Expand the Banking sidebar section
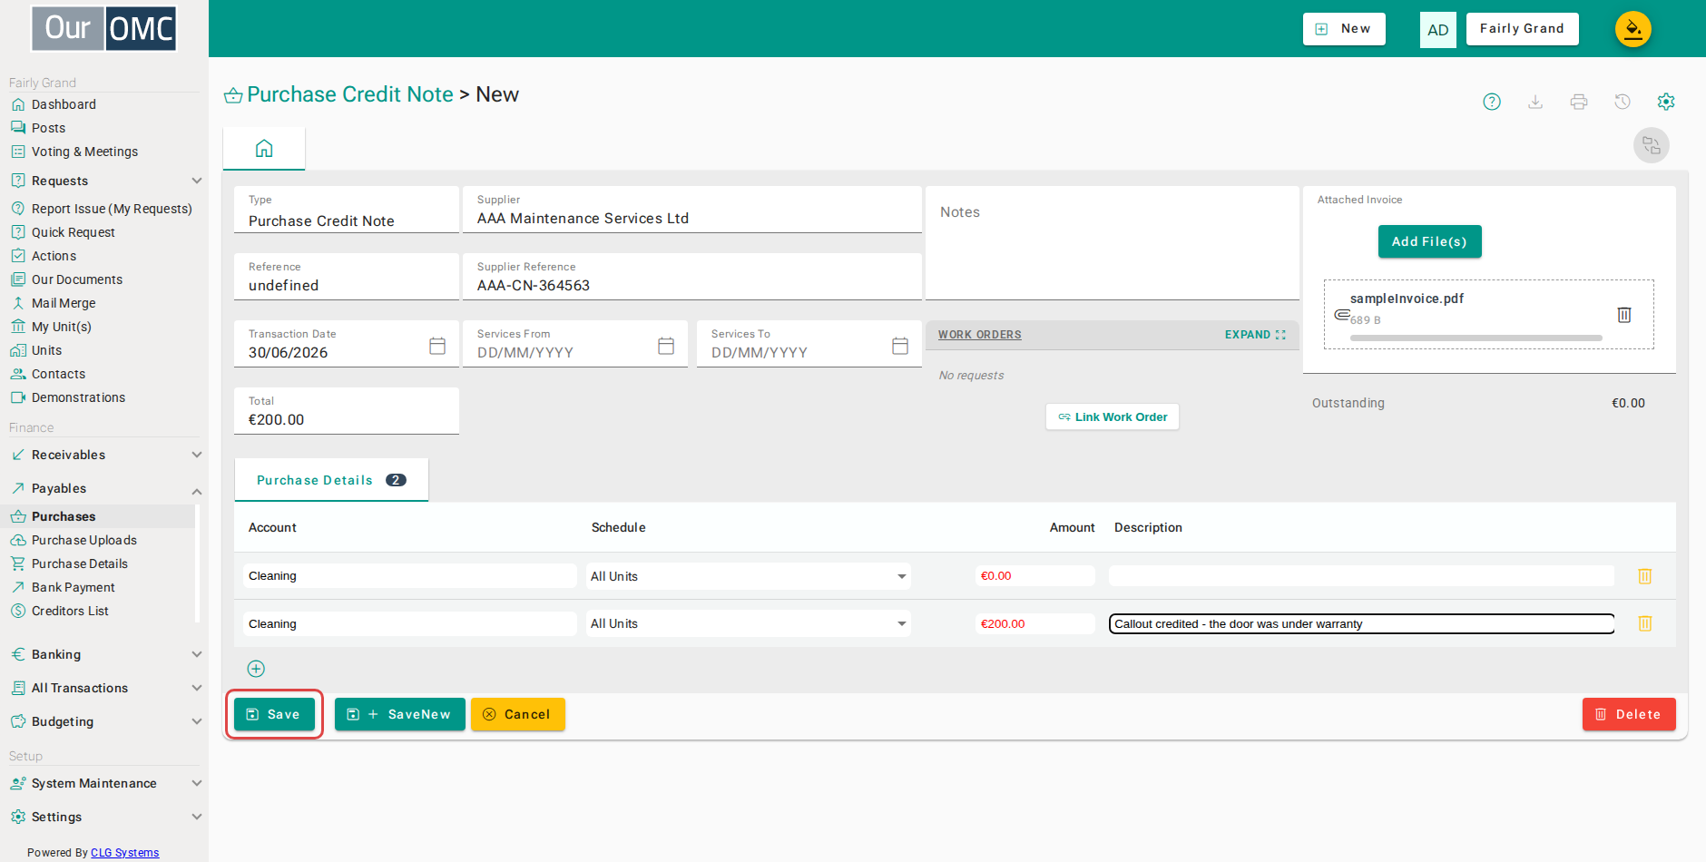Viewport: 1706px width, 862px height. 197,654
